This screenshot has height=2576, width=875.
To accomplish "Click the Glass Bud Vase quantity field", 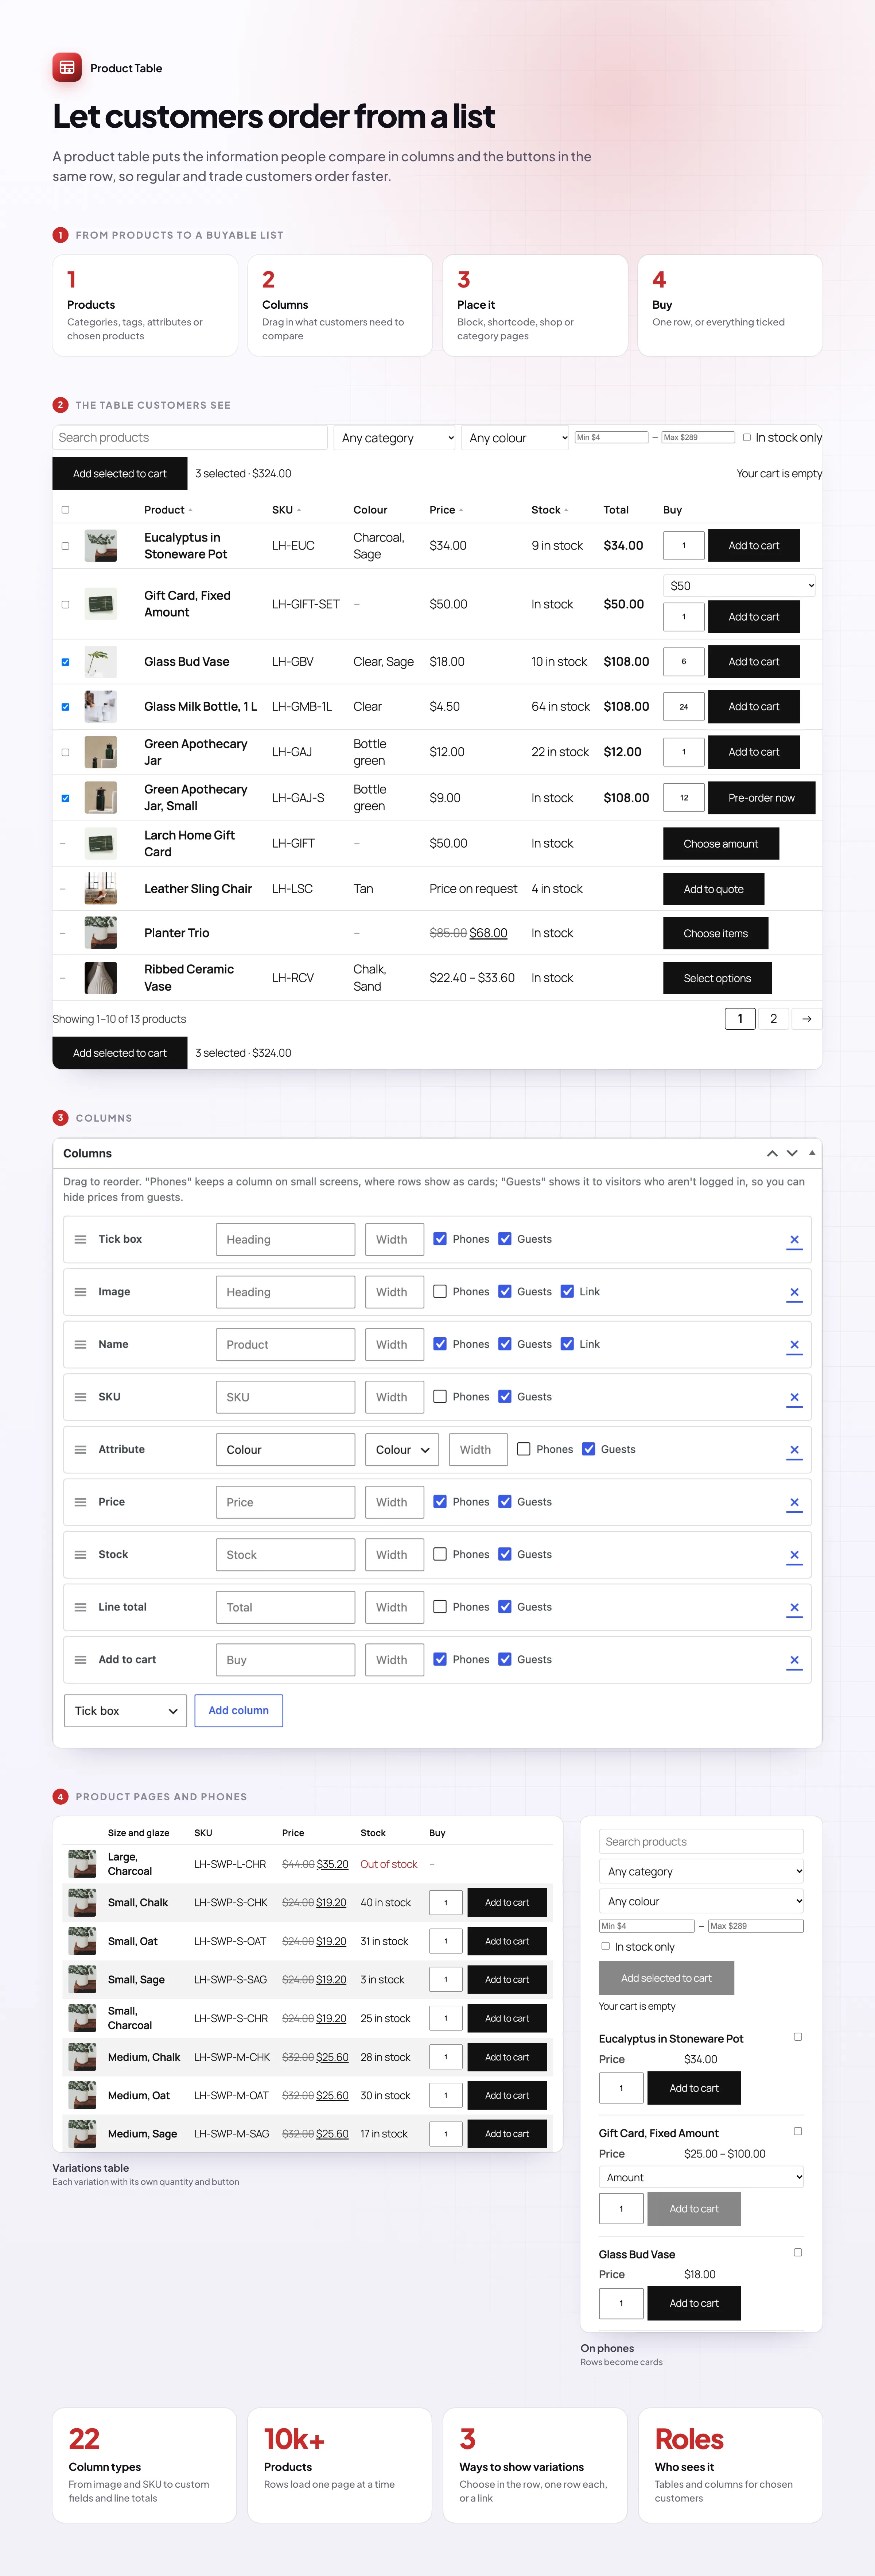I will click(684, 662).
